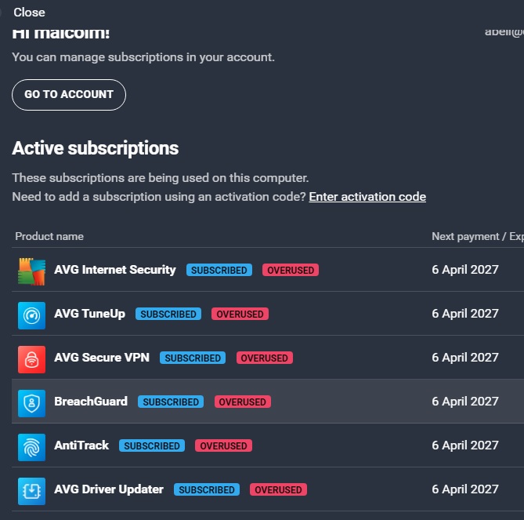Click the Overused badge for AVG Driver Updater
Screen dimensions: 524x520
(x=278, y=489)
